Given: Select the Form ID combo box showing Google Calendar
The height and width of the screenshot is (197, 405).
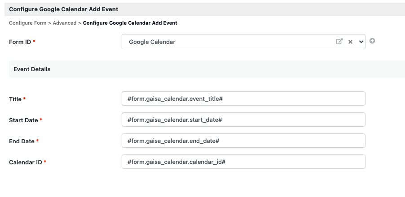Looking at the screenshot, I should pyautogui.click(x=243, y=42).
